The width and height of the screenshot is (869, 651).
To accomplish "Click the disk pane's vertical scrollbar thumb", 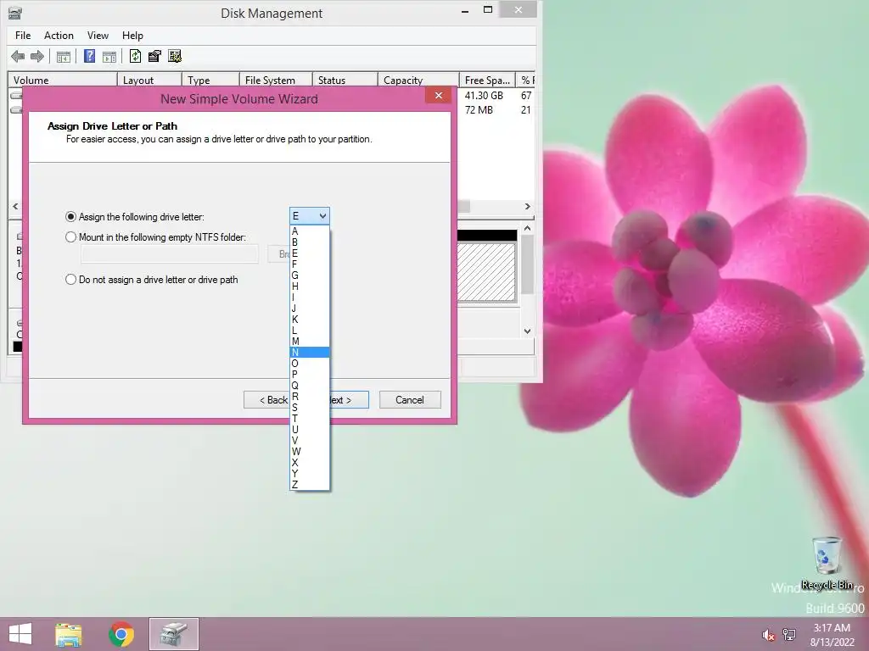I will click(x=528, y=264).
